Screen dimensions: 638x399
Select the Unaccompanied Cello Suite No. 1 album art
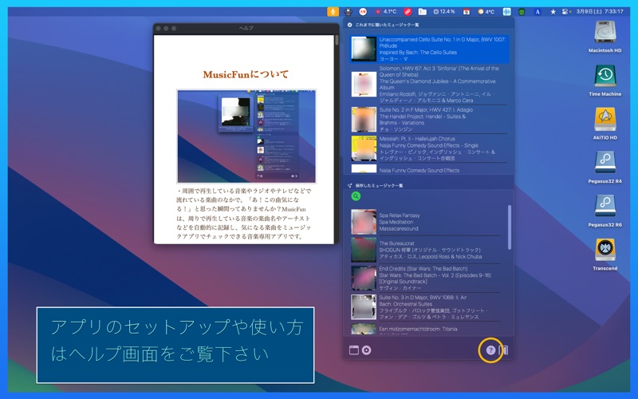point(364,49)
